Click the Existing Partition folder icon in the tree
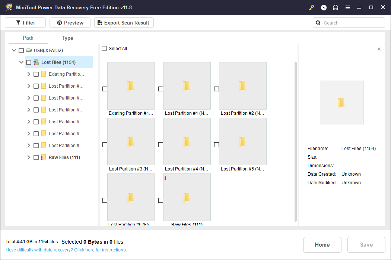Screen dimensions: 391x260 44,74
